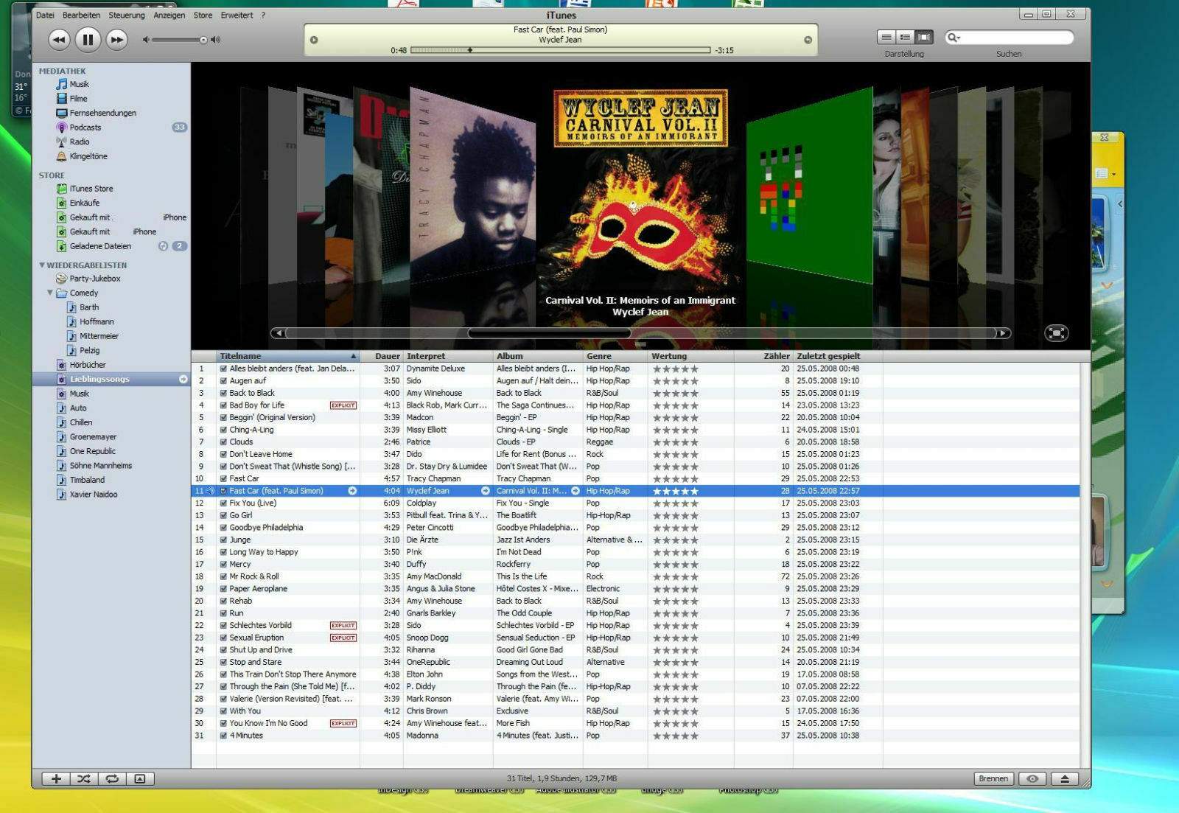Viewport: 1179px width, 813px height.
Task: Click the playback progress bar
Action: click(560, 50)
